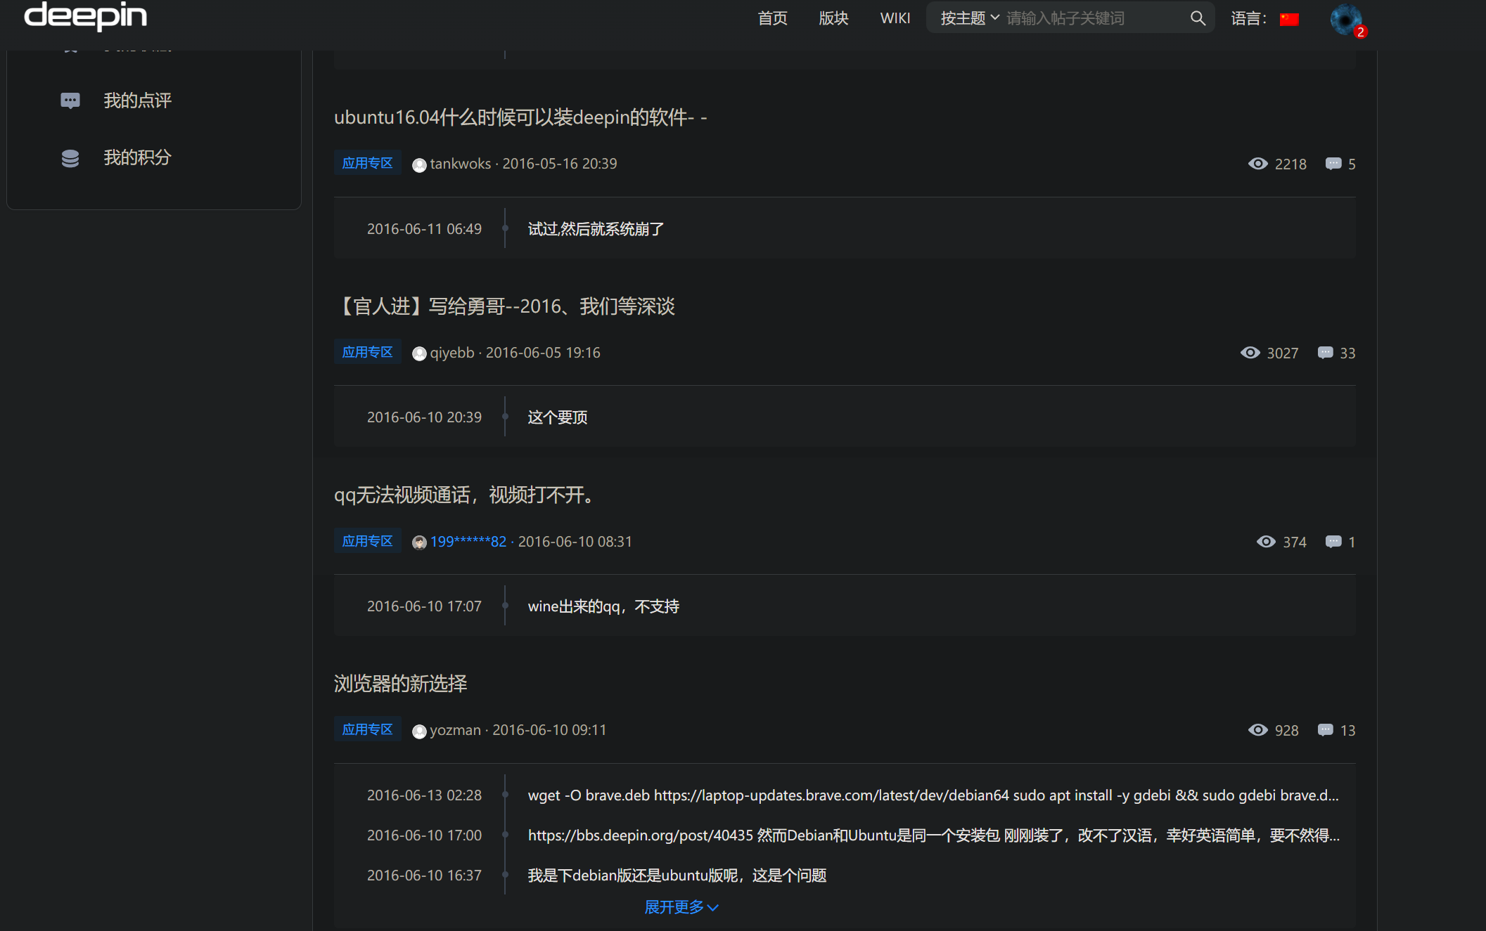Click 应用专区 tag on qiyebb post
This screenshot has width=1486, height=931.
(x=367, y=352)
